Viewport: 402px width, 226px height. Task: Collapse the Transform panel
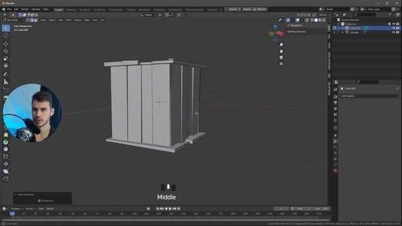coord(288,25)
